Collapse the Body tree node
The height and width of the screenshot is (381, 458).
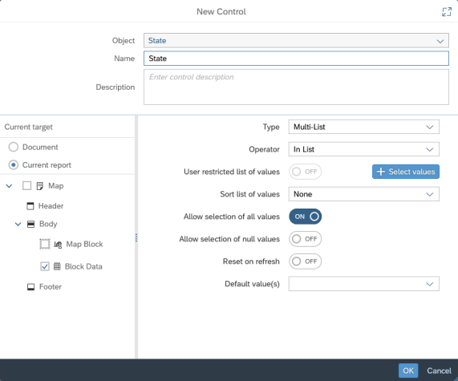[18, 224]
